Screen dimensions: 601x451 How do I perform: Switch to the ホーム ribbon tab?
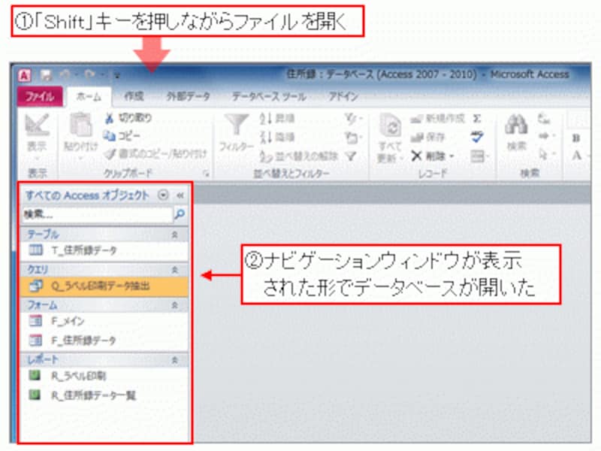tap(89, 97)
